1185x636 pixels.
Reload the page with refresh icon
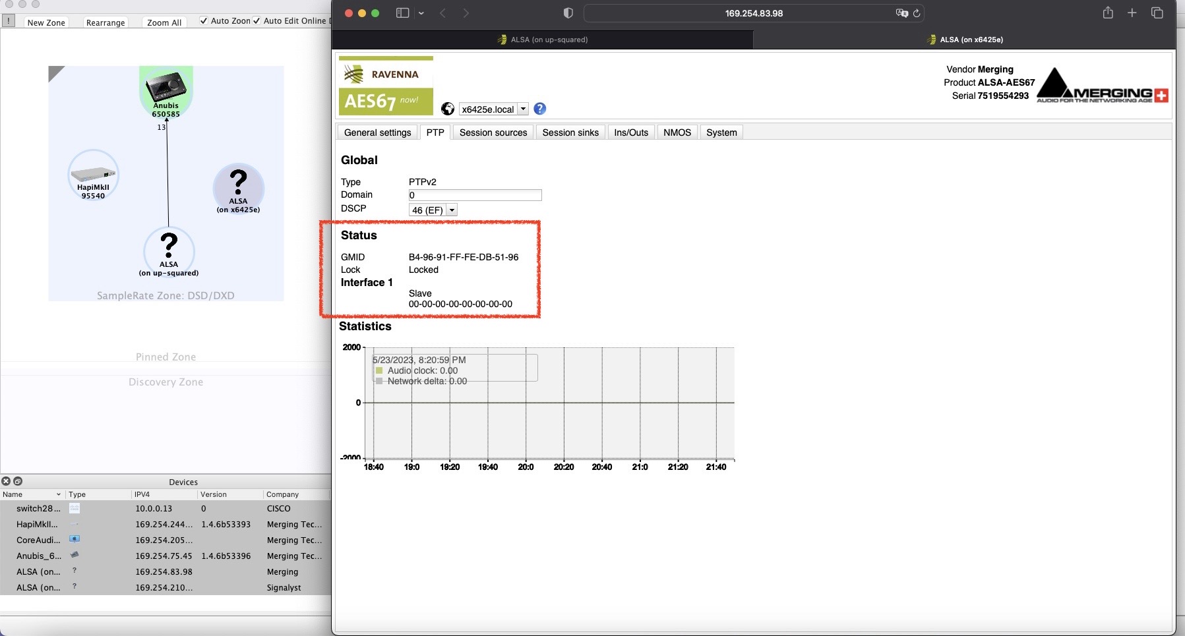[x=917, y=13]
